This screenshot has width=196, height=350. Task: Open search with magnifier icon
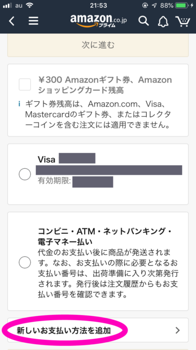point(144,21)
